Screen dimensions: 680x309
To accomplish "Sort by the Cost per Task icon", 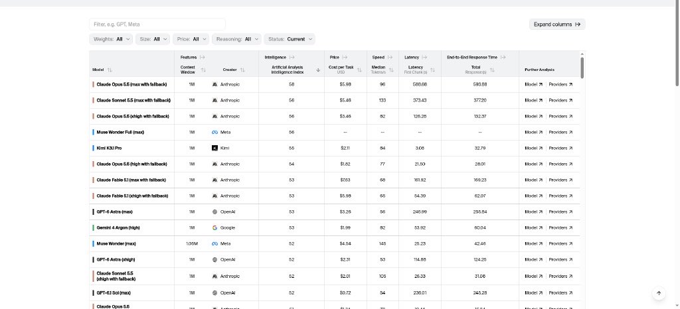I will click(359, 70).
